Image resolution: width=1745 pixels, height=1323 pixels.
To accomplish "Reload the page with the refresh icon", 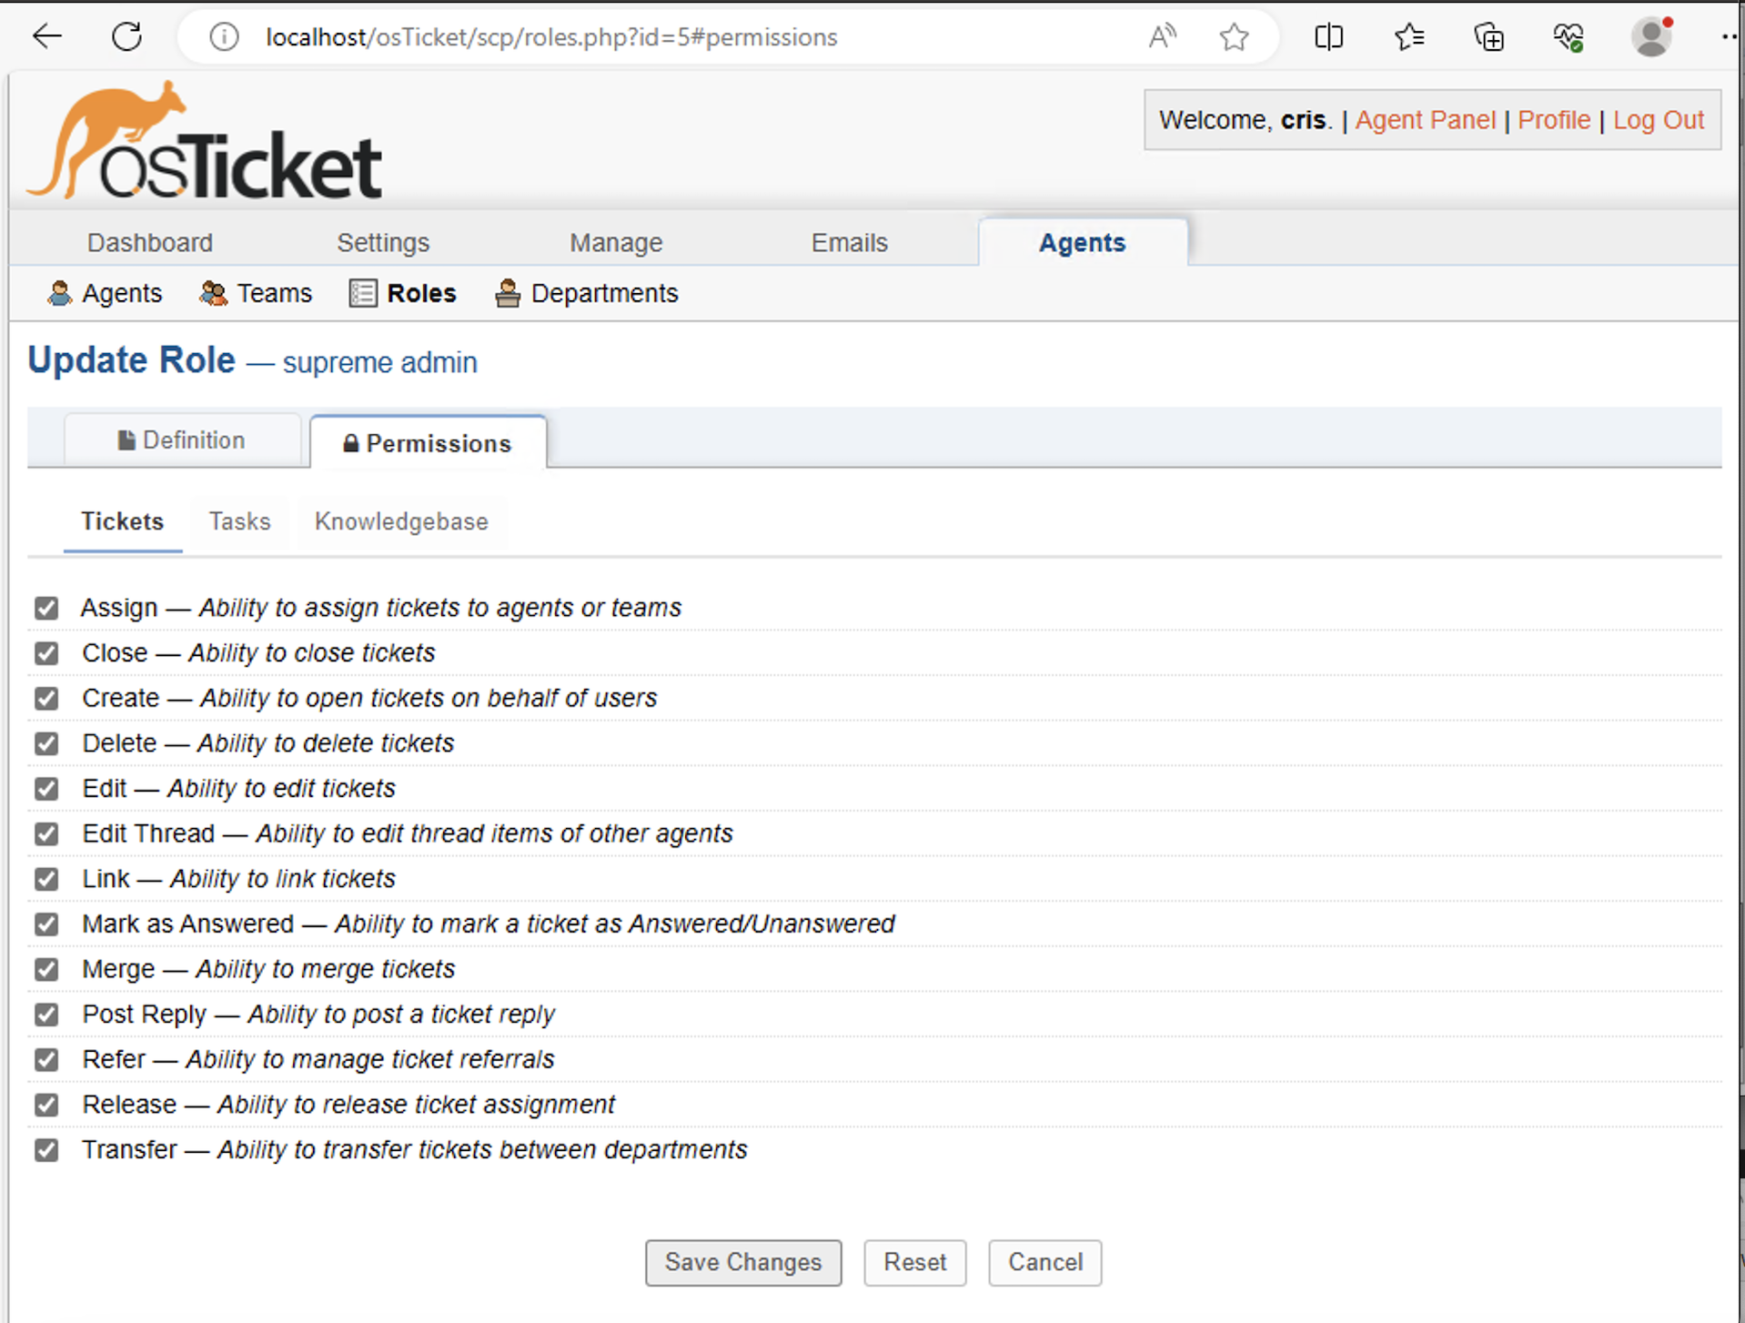I will 127,36.
